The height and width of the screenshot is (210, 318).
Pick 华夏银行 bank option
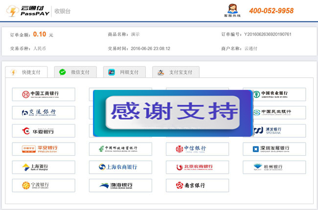44,131
